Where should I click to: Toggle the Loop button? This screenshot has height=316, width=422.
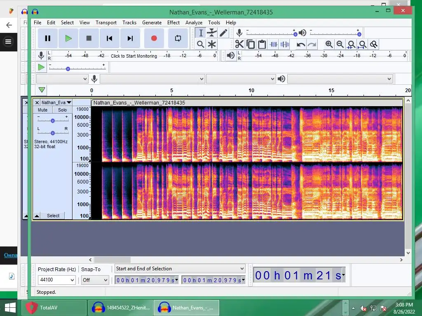click(178, 38)
